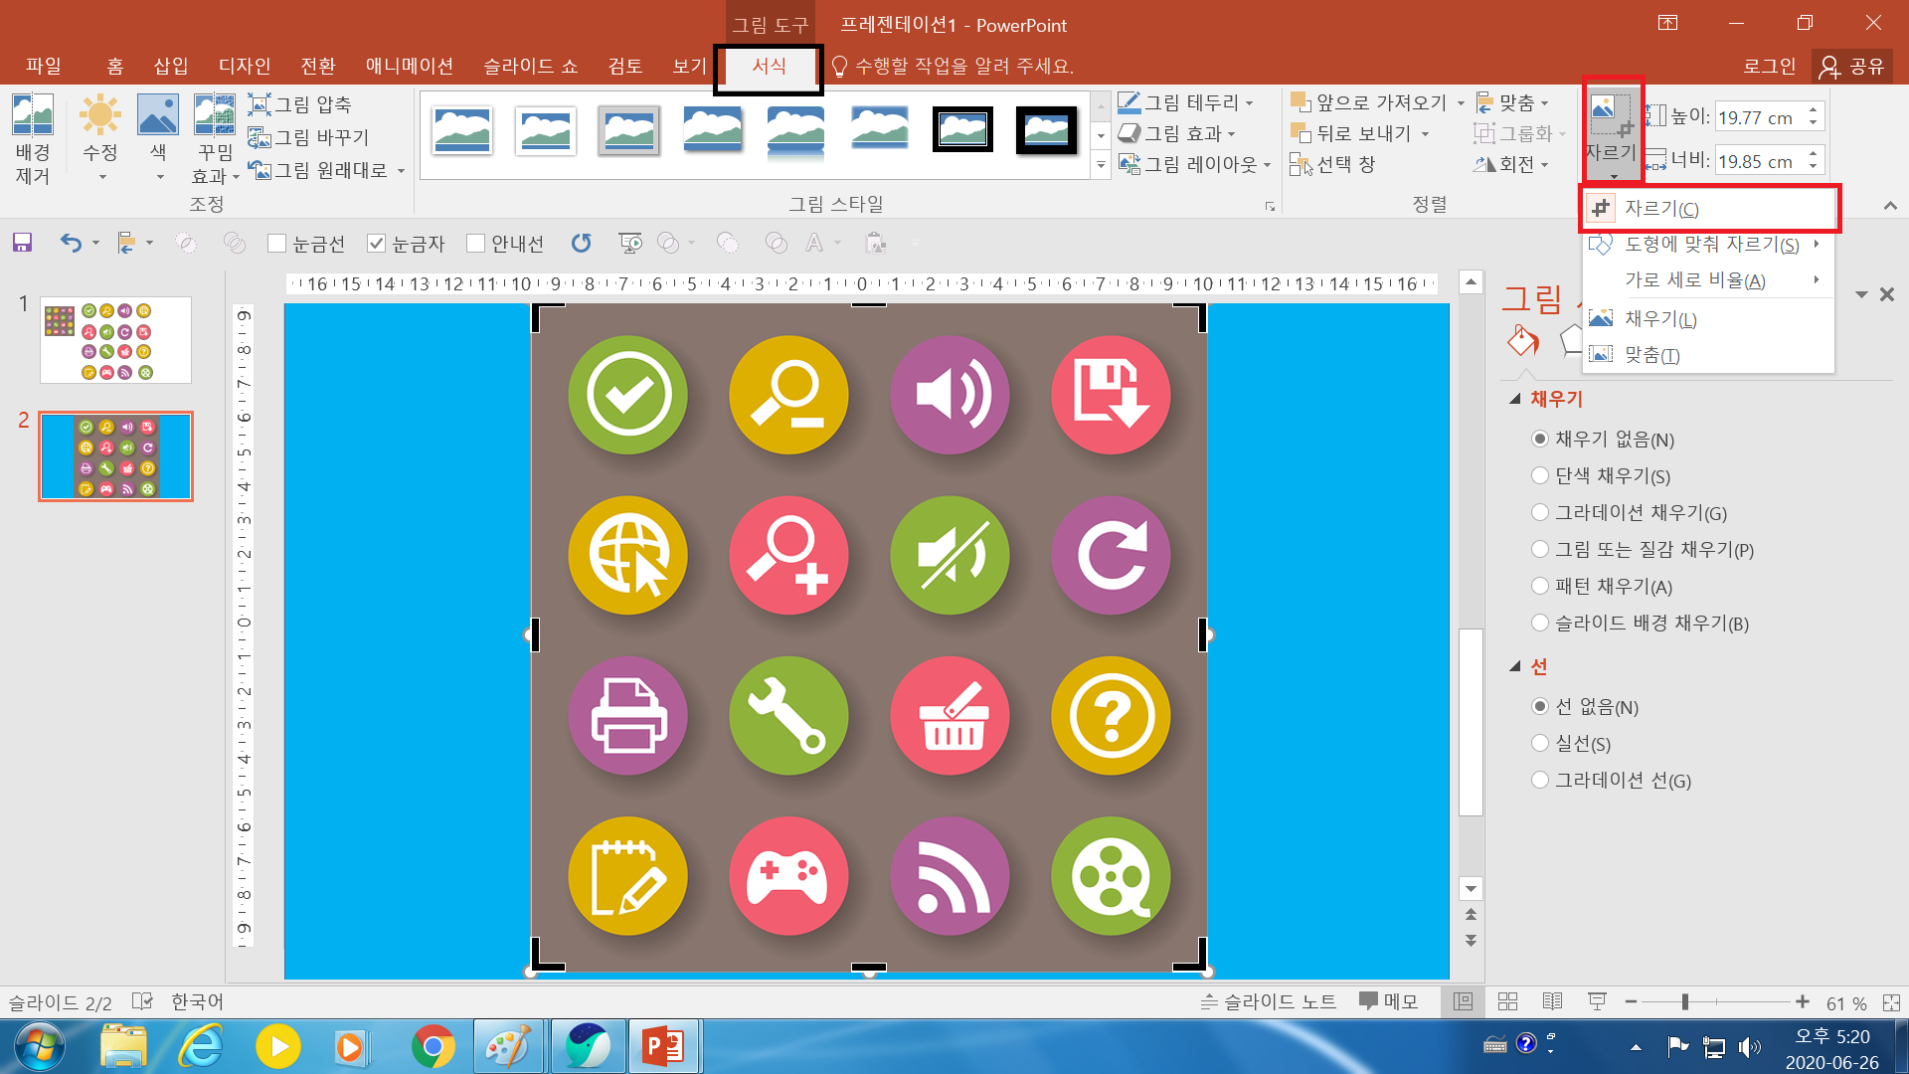Click the save icon in quick access toolbar
The width and height of the screenshot is (1909, 1074).
[x=22, y=243]
